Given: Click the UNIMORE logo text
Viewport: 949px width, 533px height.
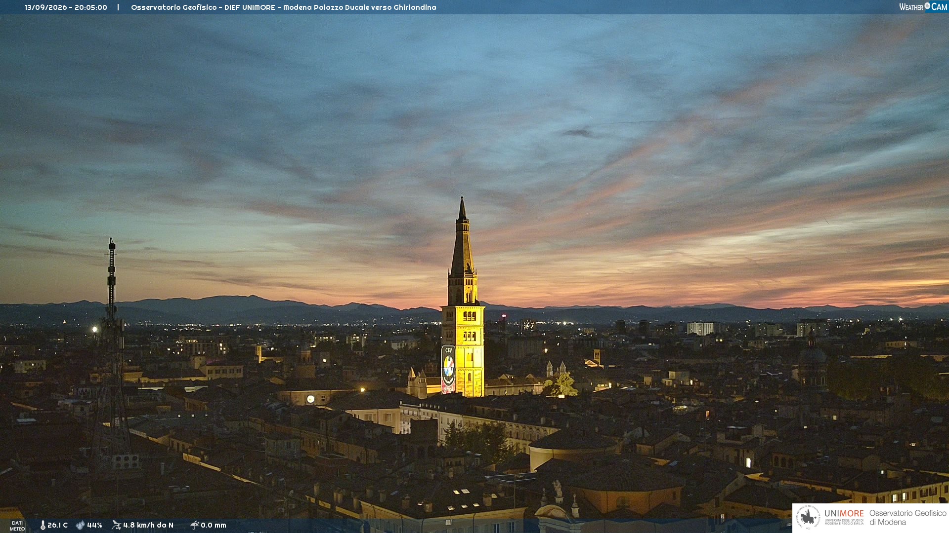Looking at the screenshot, I should pos(844,513).
